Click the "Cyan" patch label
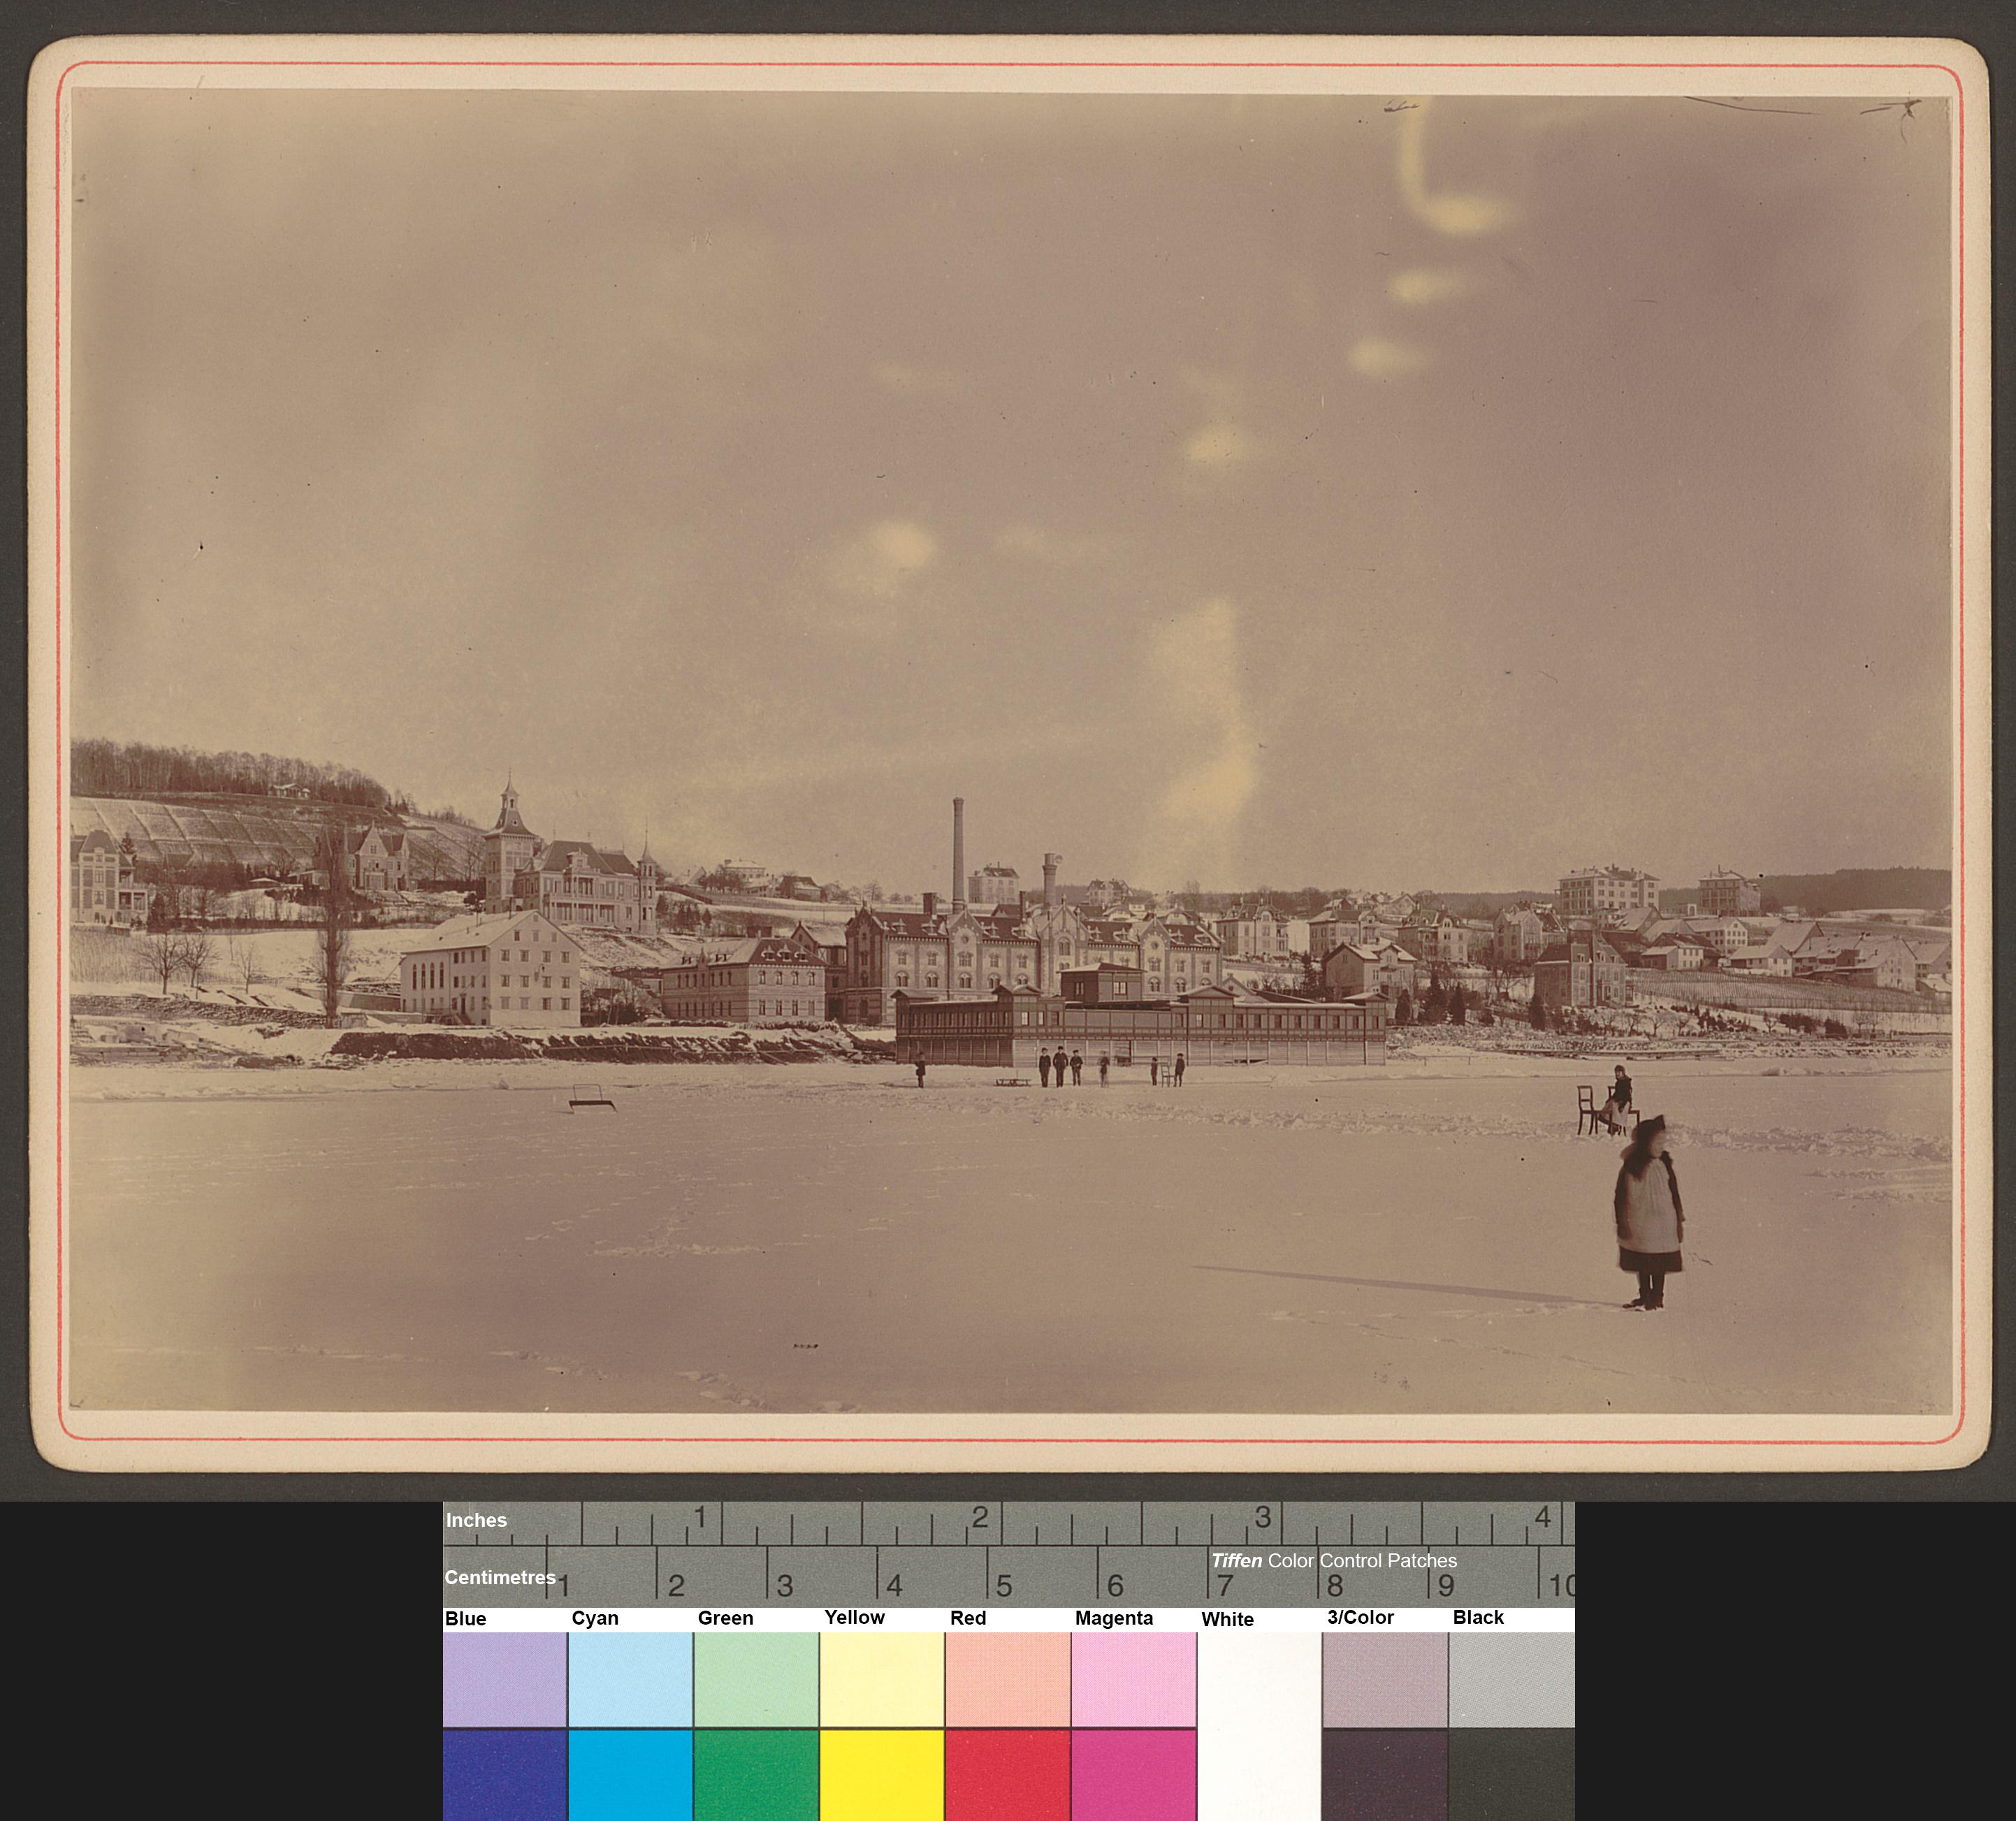 coord(595,1618)
